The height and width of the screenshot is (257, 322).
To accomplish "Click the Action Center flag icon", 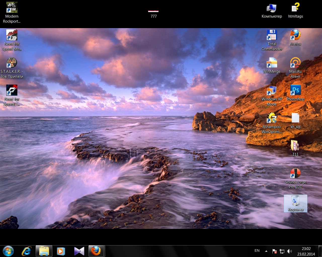I will click(274, 251).
